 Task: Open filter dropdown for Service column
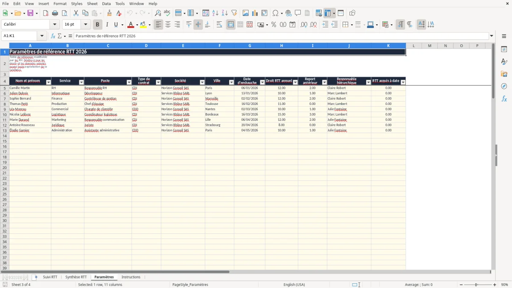click(x=81, y=82)
